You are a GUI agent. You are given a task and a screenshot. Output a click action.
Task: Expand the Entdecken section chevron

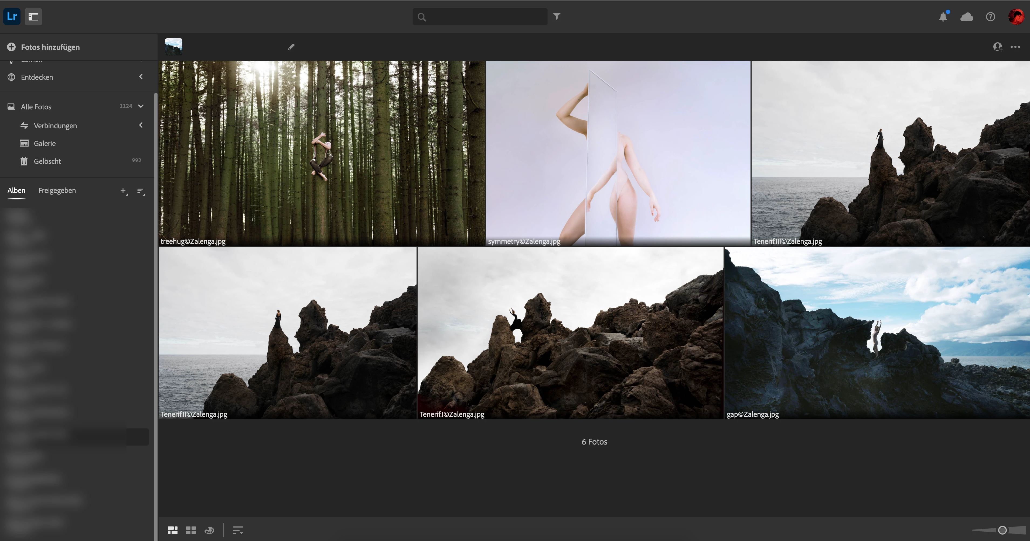141,77
